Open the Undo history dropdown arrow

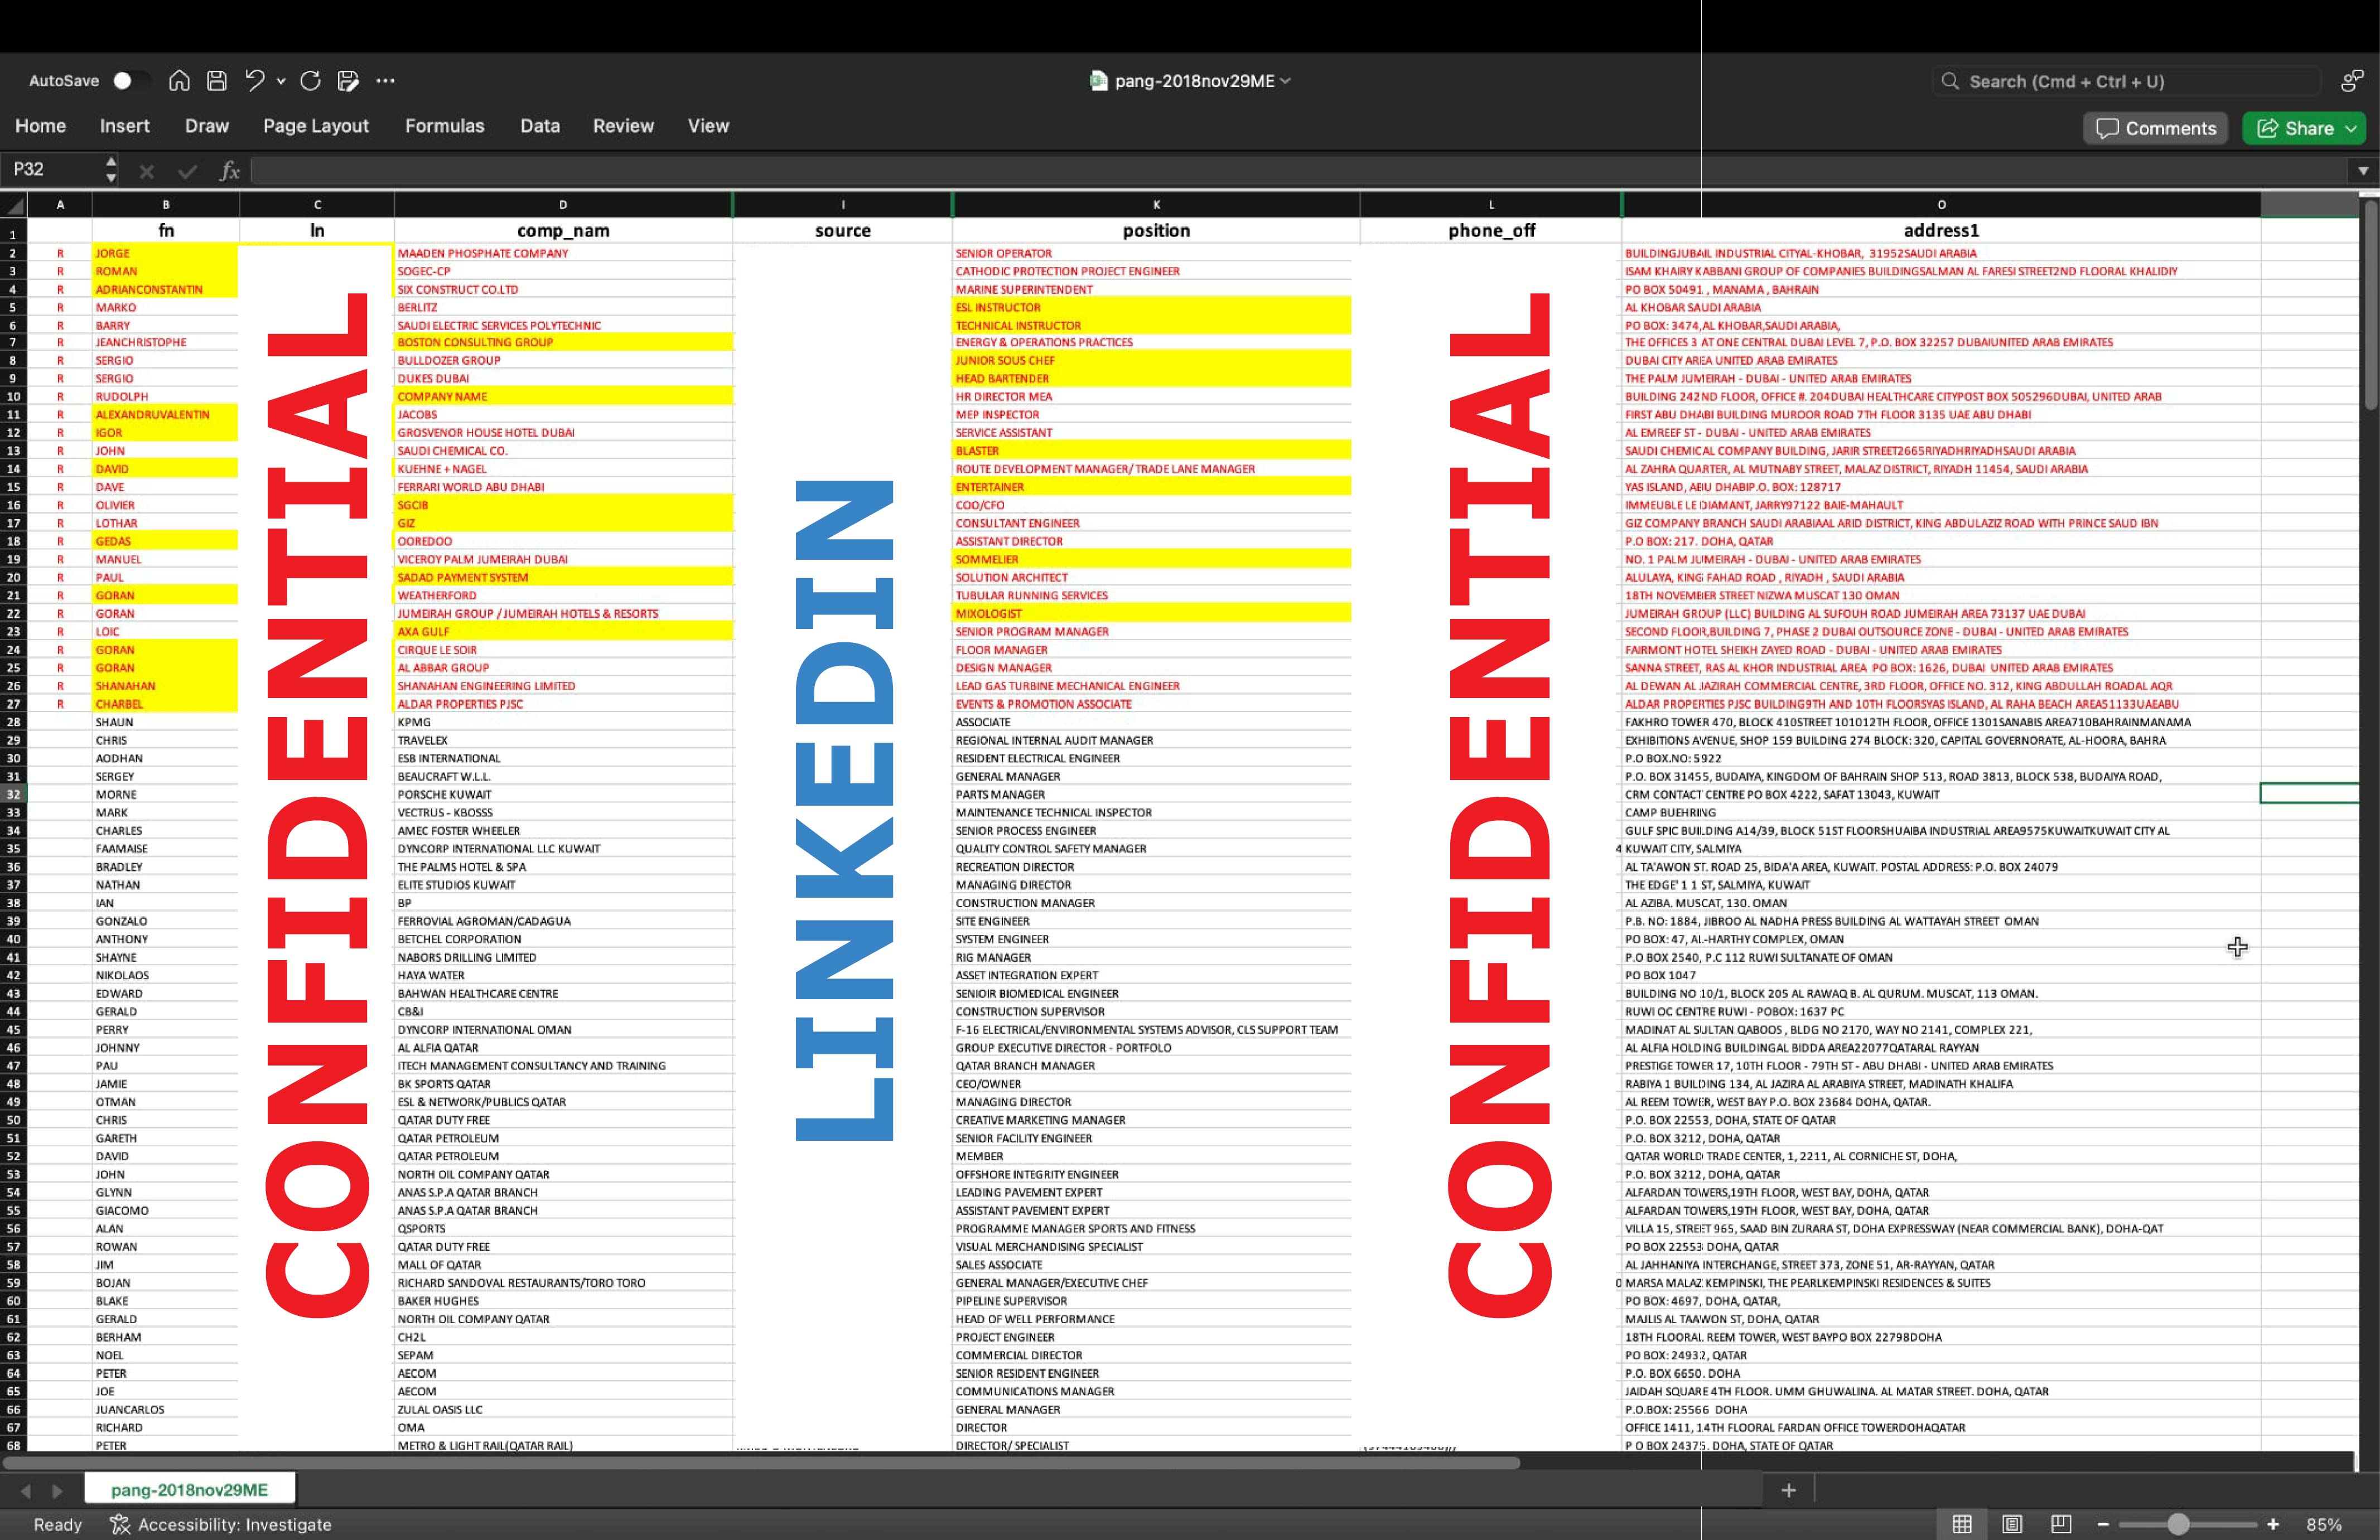coord(281,81)
